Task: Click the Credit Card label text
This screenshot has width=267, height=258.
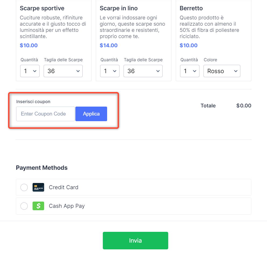Action: click(x=64, y=187)
